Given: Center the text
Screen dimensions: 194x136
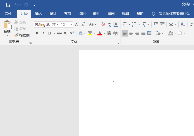Looking at the screenshot, I should [x=131, y=33].
